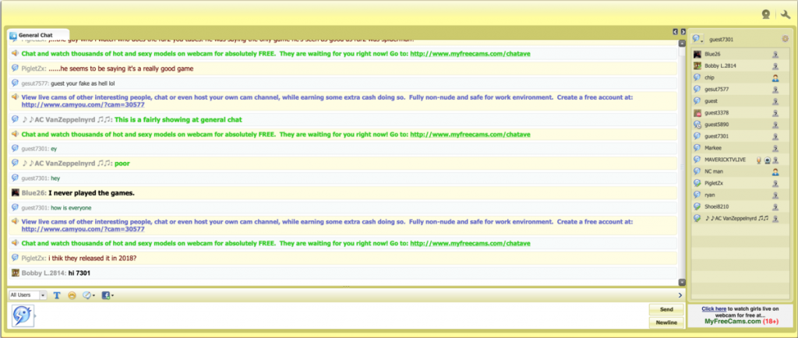
Task: Open the All Users dropdown
Action: pyautogui.click(x=28, y=296)
